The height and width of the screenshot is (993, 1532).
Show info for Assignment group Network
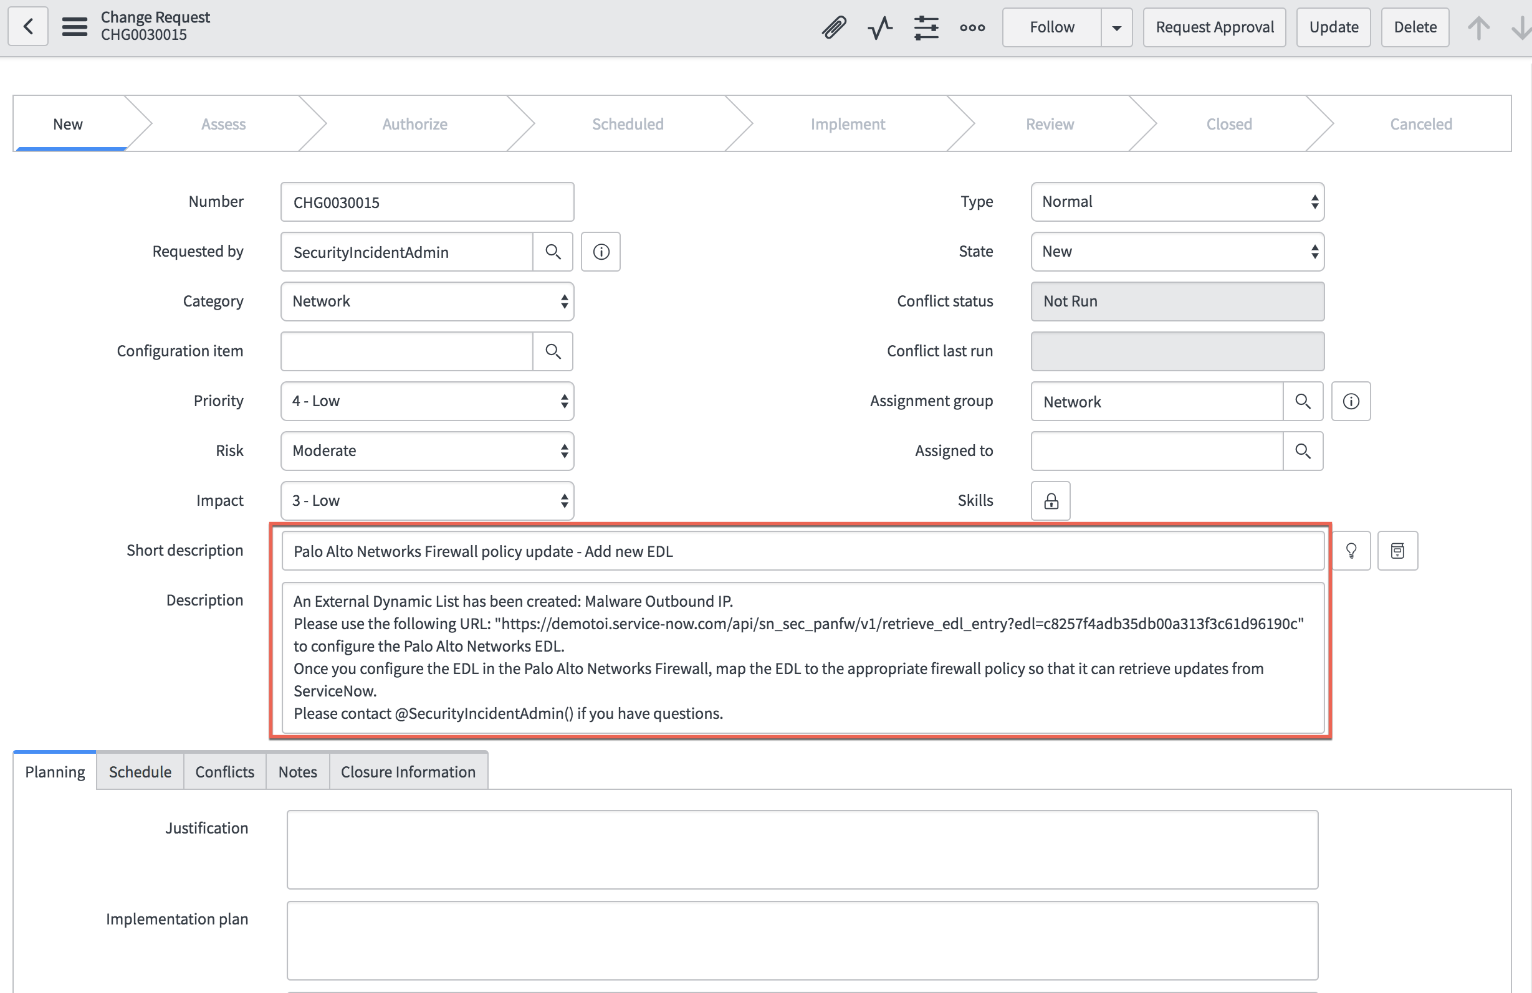1351,402
